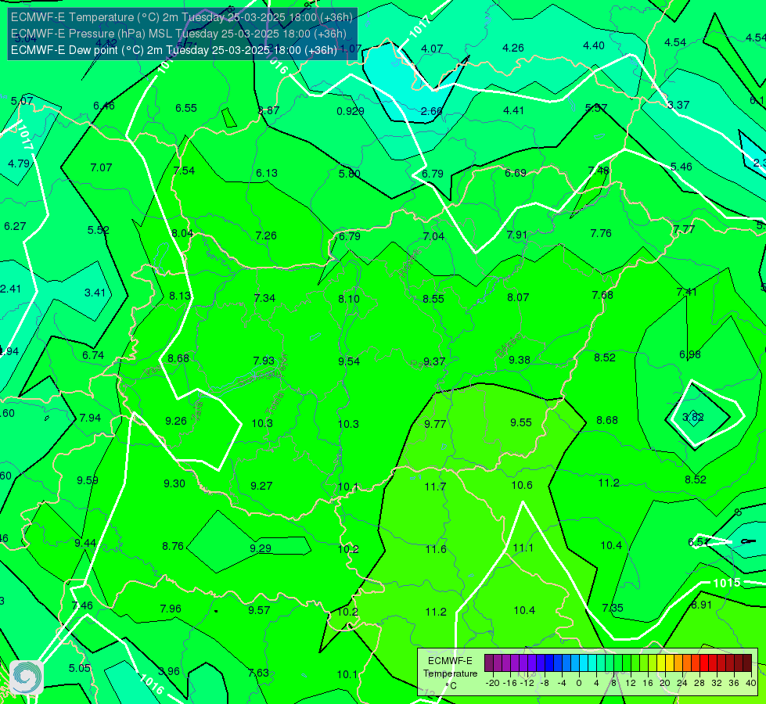Click the 7.54 value on the map

[184, 171]
